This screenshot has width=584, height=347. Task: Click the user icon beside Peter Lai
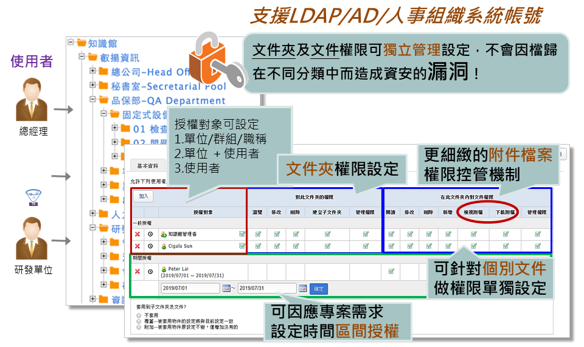tap(164, 269)
